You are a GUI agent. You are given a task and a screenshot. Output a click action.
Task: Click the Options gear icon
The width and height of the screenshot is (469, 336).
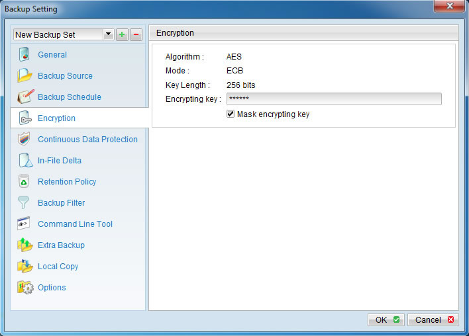(x=25, y=287)
